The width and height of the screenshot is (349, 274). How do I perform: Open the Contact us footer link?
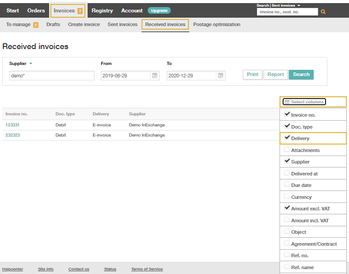[x=79, y=269]
